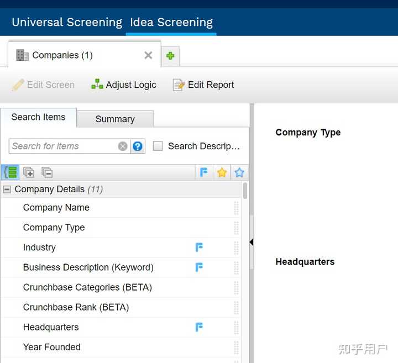Click the Edit Screen pencil icon
The height and width of the screenshot is (363, 398).
pyautogui.click(x=18, y=85)
